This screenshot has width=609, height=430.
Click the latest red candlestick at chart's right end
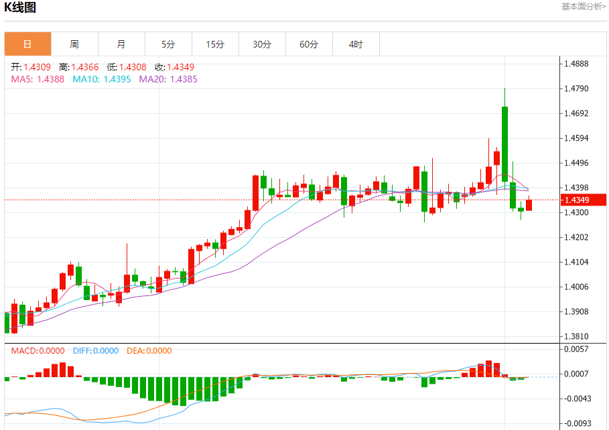tap(529, 205)
